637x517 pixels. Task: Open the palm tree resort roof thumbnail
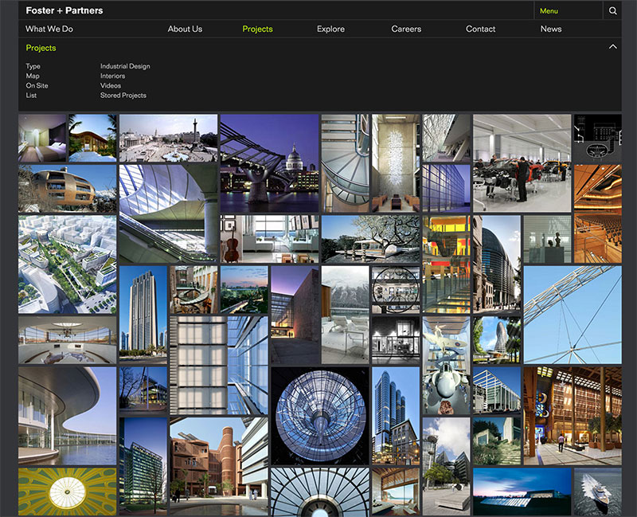[92, 138]
